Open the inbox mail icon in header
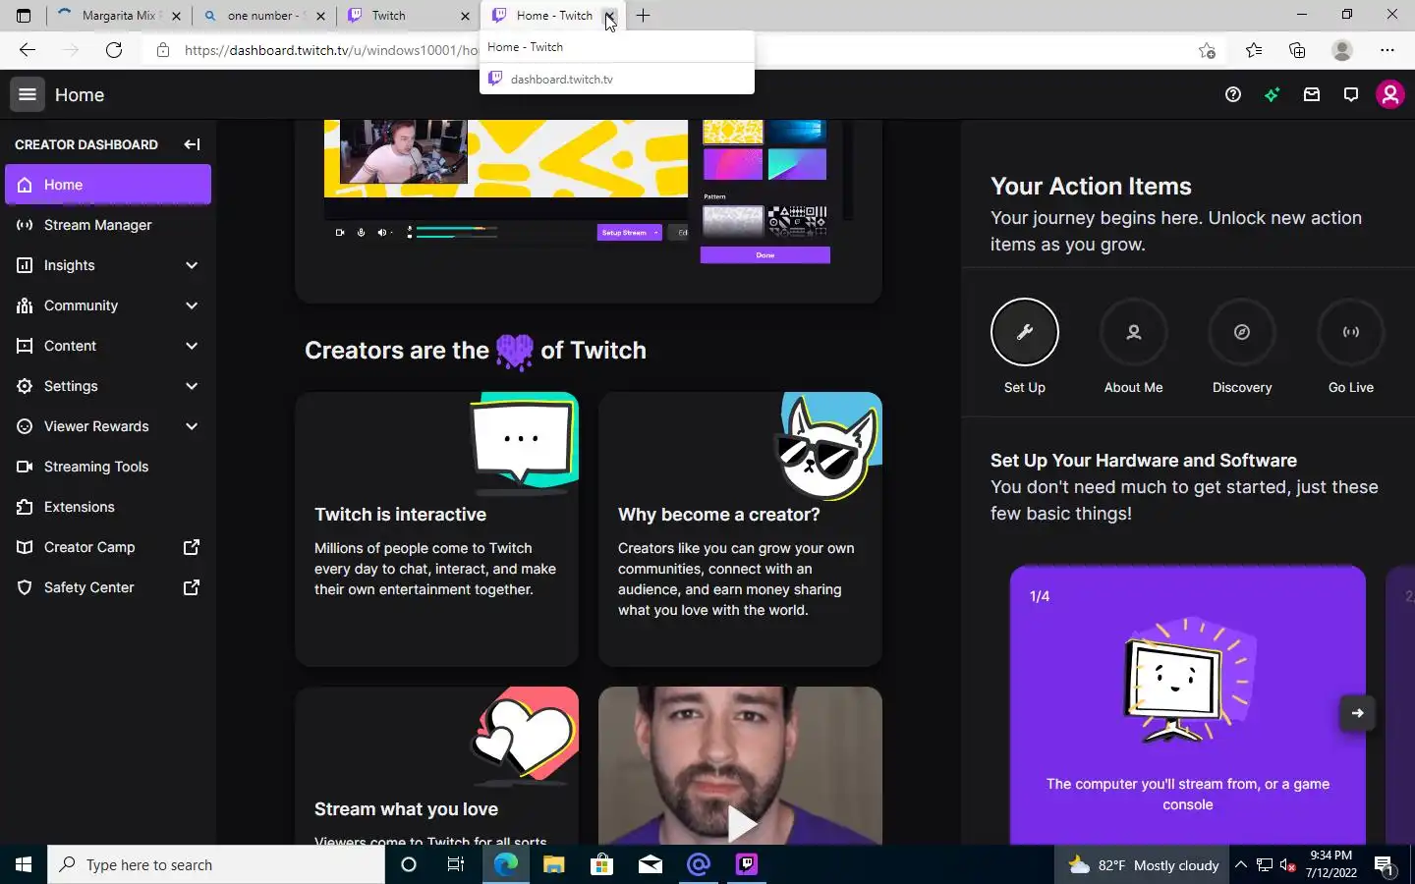This screenshot has width=1415, height=884. click(1312, 94)
